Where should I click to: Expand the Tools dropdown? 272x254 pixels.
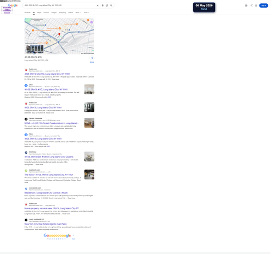tap(86, 13)
